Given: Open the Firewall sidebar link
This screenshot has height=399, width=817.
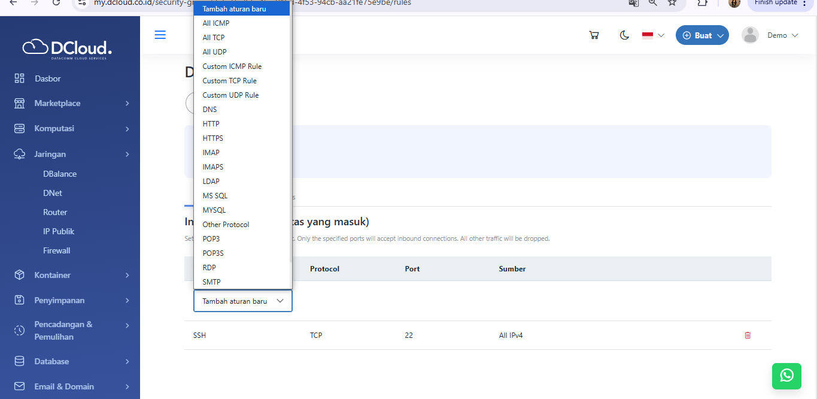Looking at the screenshot, I should [57, 251].
